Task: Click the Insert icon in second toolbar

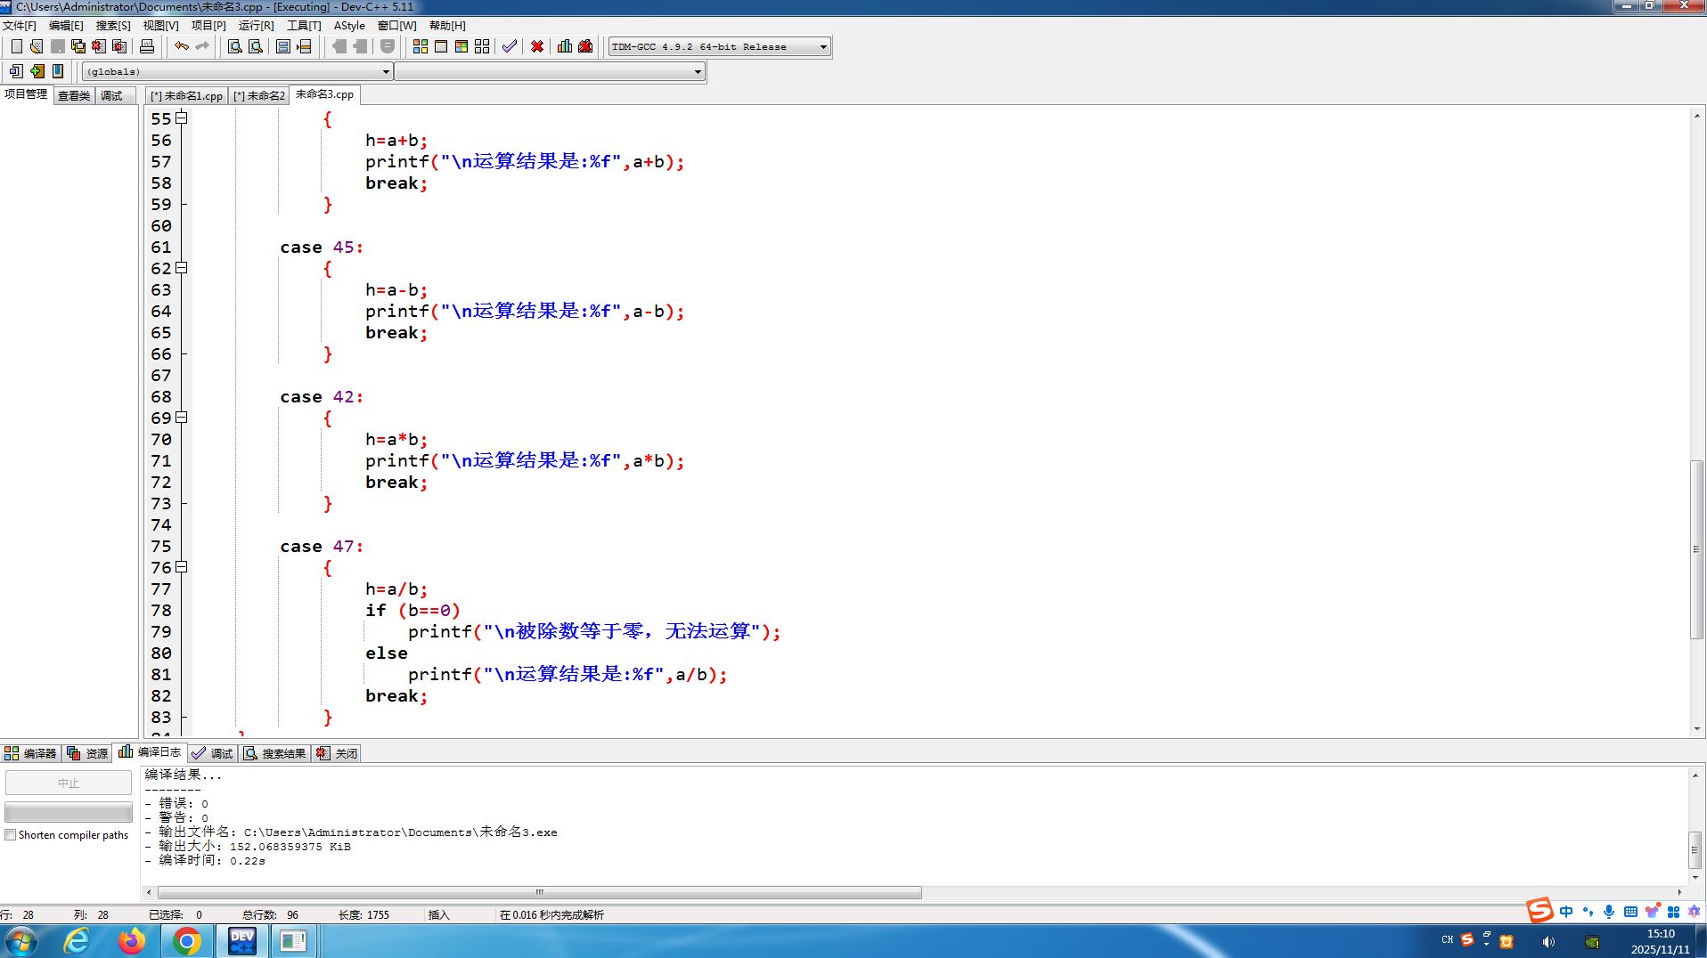Action: (16, 71)
